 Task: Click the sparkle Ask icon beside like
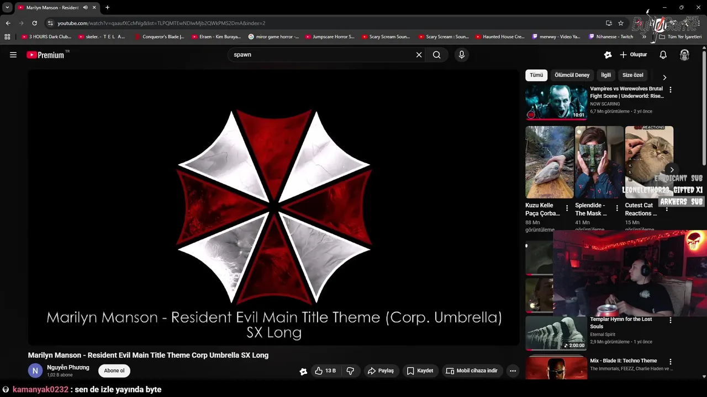click(303, 371)
